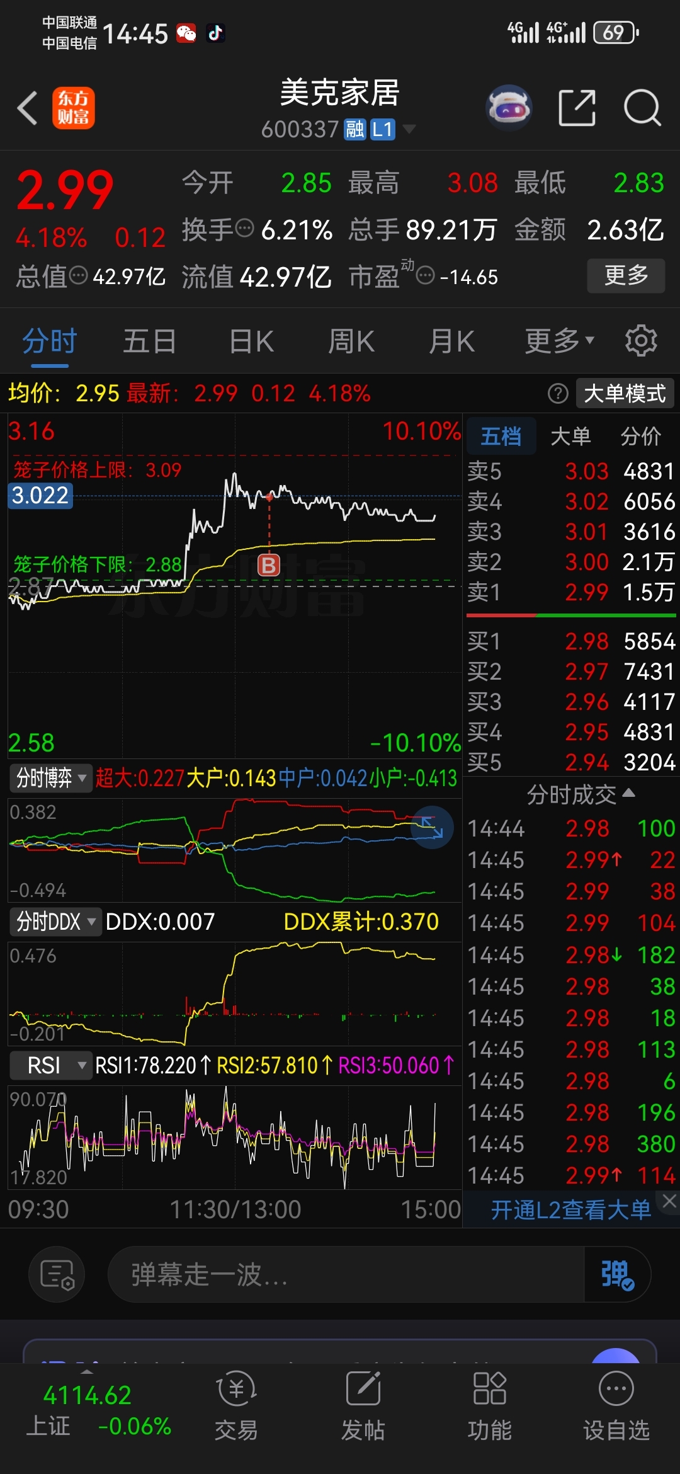The width and height of the screenshot is (680, 1474).
Task: Open TikTok notification icon in status bar
Action: 215,33
